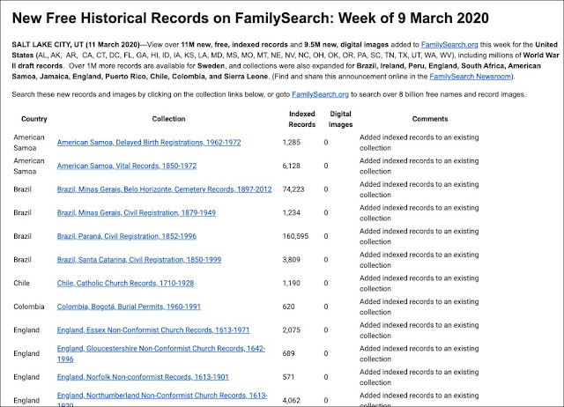The height and width of the screenshot is (407, 564).
Task: Click the indexed records value 620
Action: coord(288,307)
